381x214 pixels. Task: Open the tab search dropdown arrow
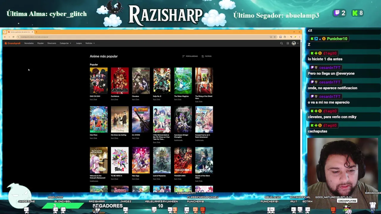5,32
